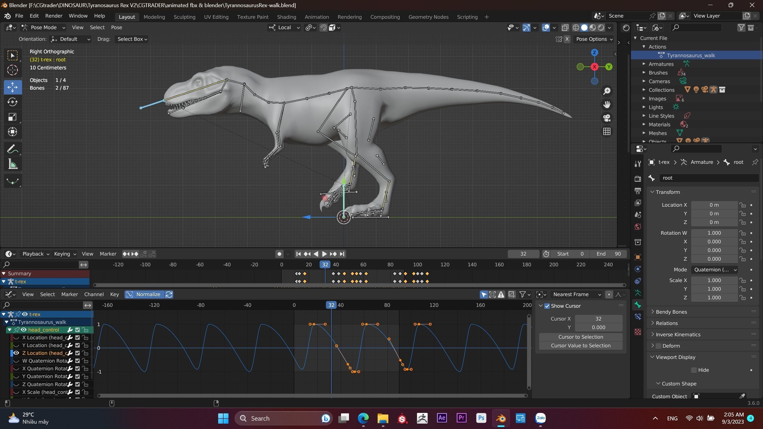Viewport: 763px width, 429px height.
Task: Switch orthographic/perspective with grid icon
Action: point(607,132)
